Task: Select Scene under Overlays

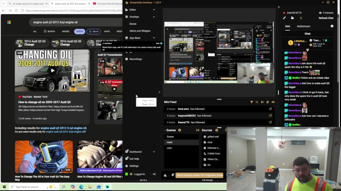Action: click(x=133, y=24)
